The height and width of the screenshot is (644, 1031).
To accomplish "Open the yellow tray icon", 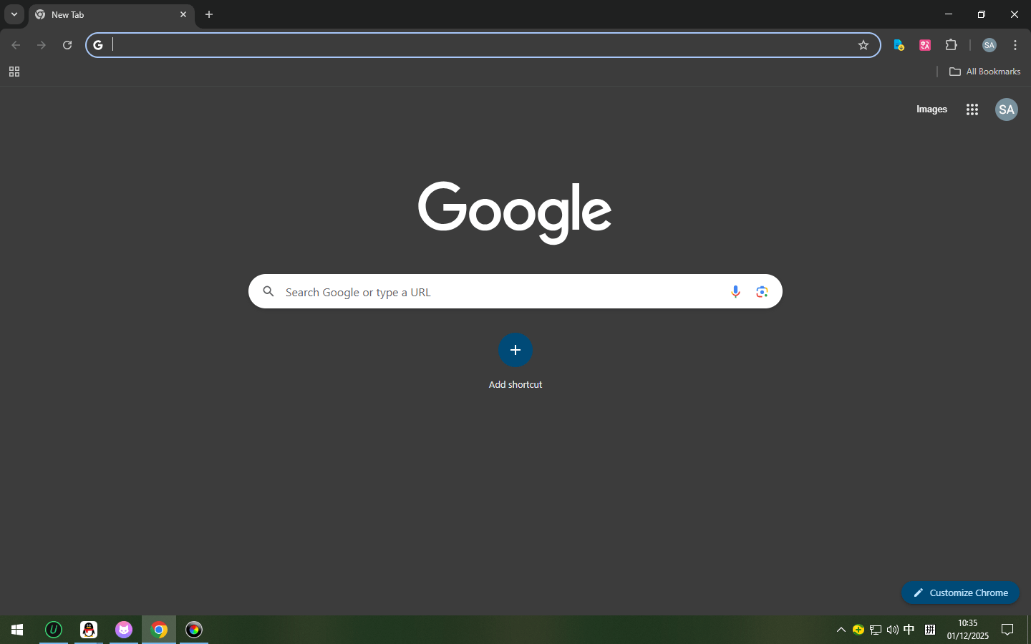I will (x=858, y=630).
